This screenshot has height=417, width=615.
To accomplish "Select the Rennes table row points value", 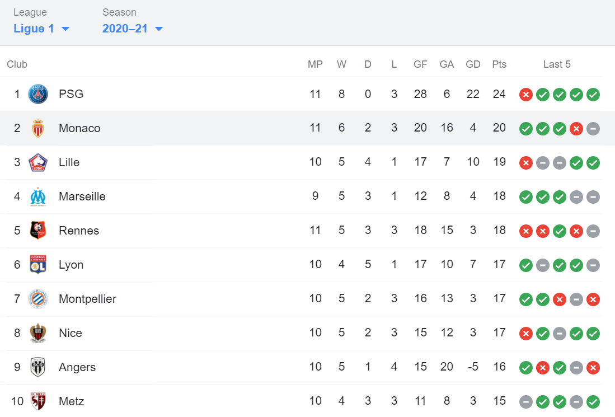I will point(499,230).
